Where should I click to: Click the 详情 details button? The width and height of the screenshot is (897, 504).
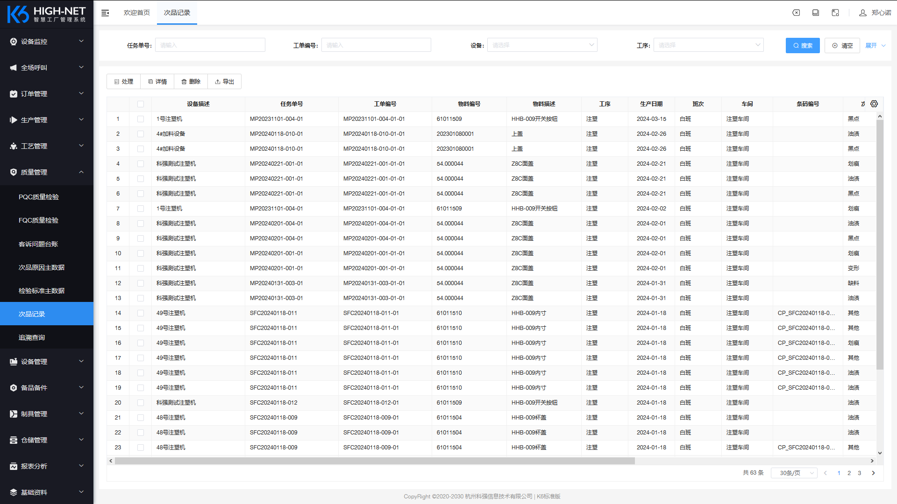click(x=157, y=82)
